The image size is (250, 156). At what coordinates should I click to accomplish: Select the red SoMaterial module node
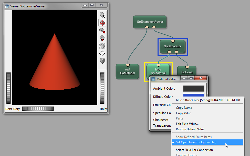click(x=127, y=71)
